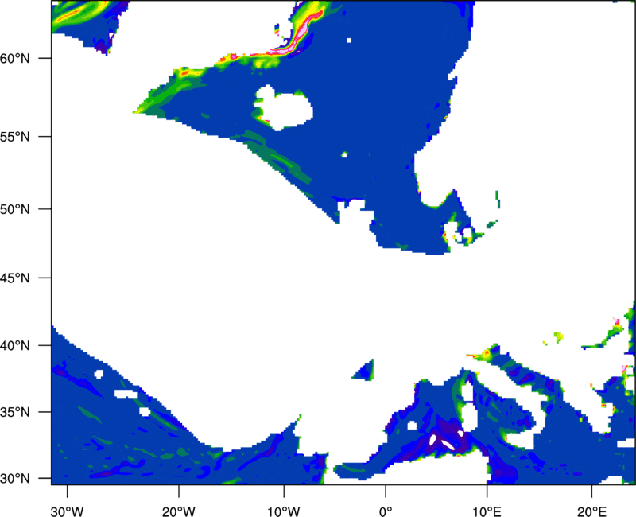Click the 20°E longitude label
Viewport: 636px width, 517px height.
point(591,511)
